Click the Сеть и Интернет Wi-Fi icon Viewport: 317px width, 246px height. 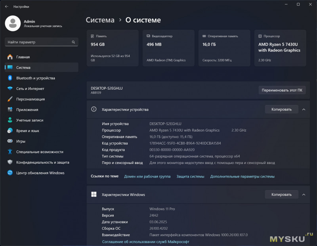point(10,88)
